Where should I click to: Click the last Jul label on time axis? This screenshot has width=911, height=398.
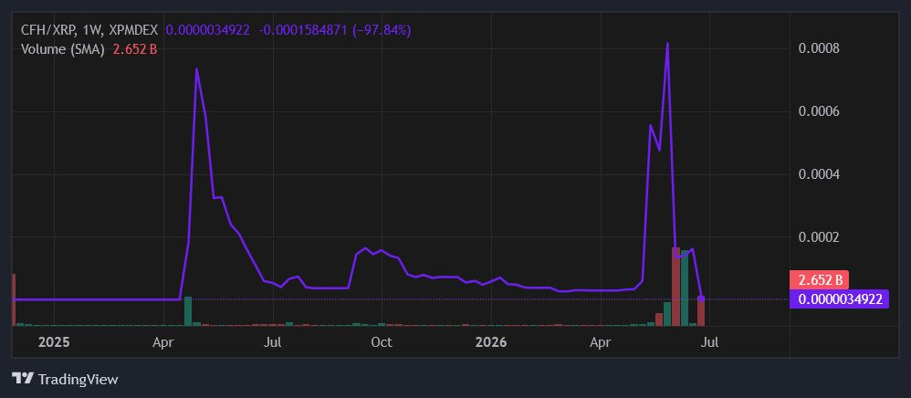pyautogui.click(x=709, y=342)
